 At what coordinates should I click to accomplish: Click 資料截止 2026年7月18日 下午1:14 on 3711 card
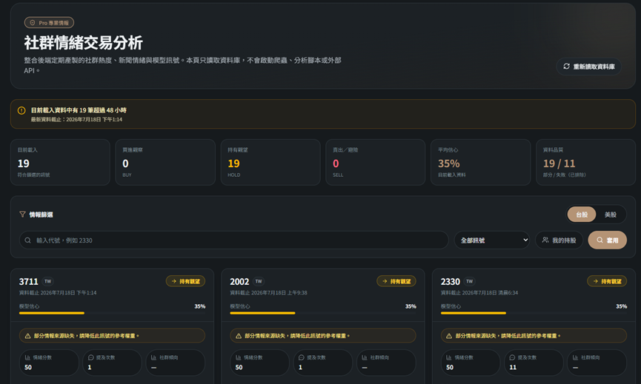tap(58, 292)
